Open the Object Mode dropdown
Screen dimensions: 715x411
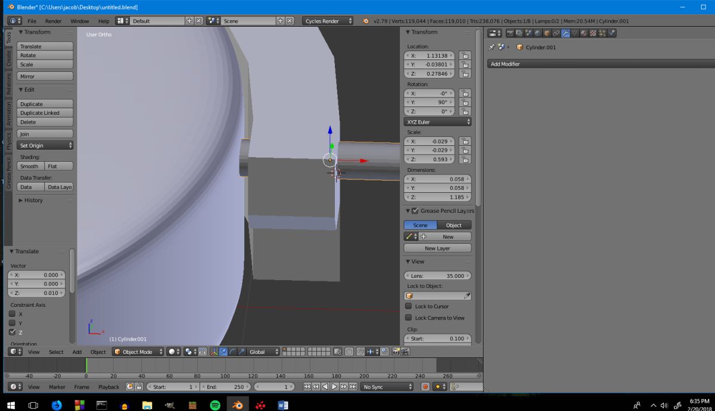(138, 352)
